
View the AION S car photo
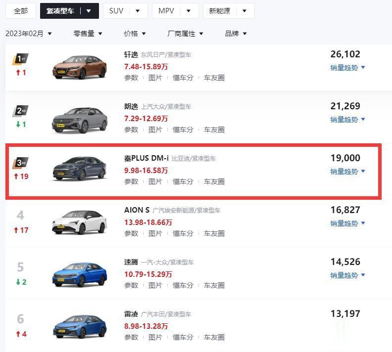[x=80, y=222]
